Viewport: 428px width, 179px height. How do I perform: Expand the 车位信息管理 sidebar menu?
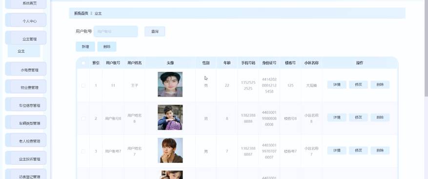[26, 104]
